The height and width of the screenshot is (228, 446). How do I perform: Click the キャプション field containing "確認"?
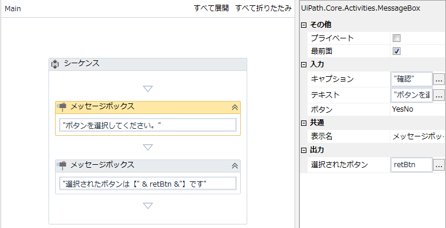tap(412, 79)
